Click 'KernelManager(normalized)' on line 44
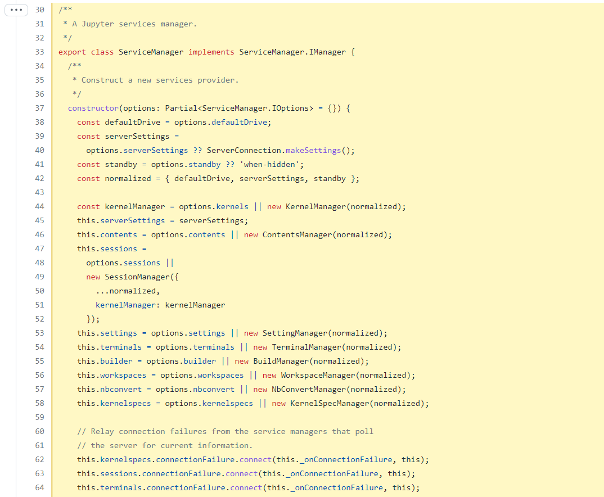 coord(343,207)
